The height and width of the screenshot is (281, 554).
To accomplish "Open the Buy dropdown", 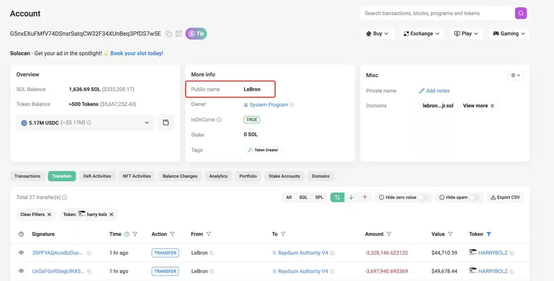I will 377,34.
